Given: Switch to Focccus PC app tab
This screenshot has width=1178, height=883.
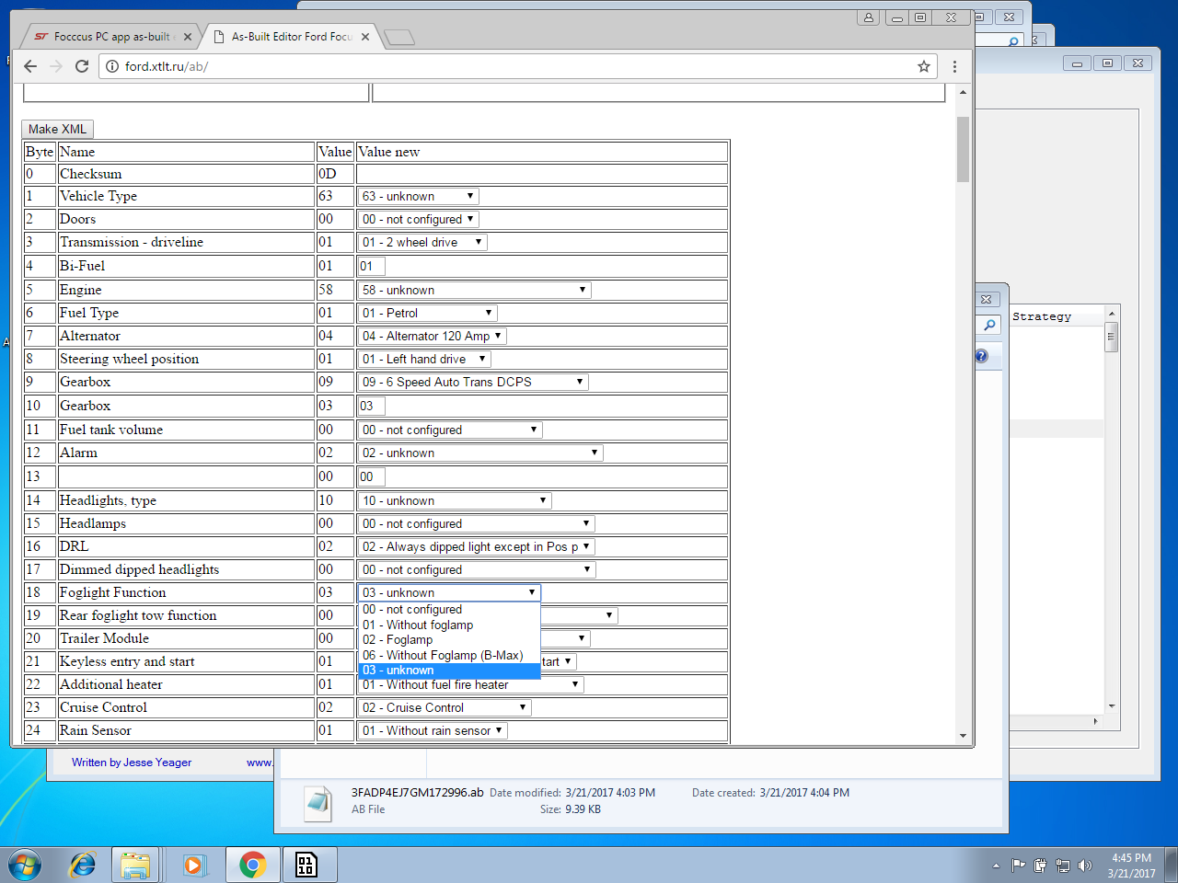Looking at the screenshot, I should (110, 37).
